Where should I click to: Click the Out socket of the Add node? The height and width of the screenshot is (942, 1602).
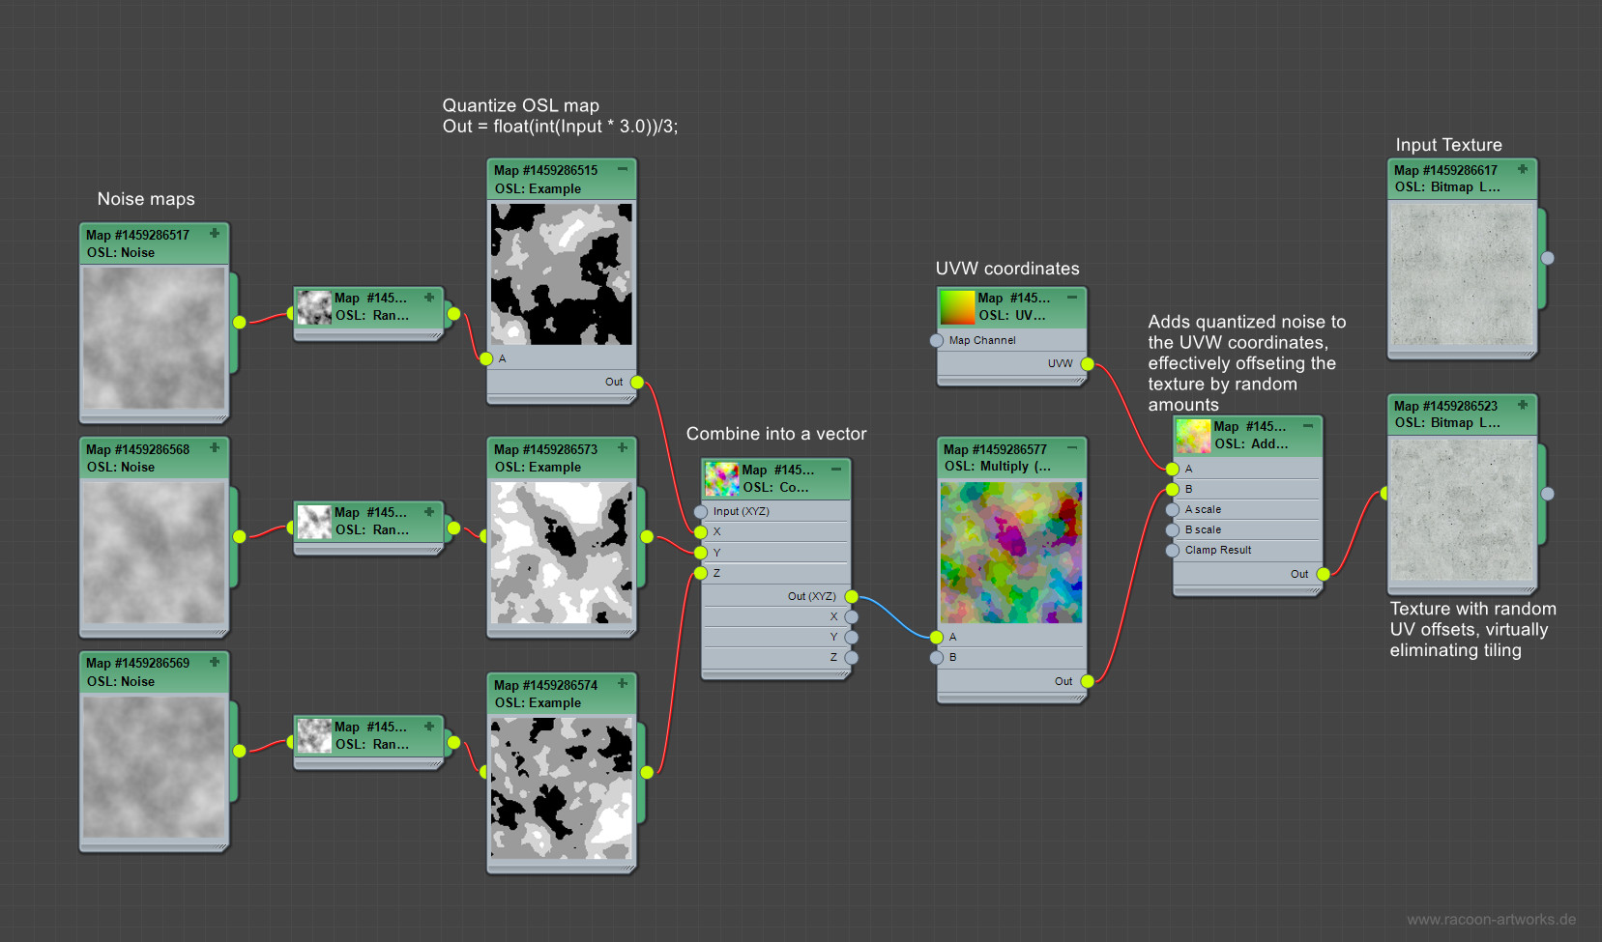coord(1324,574)
